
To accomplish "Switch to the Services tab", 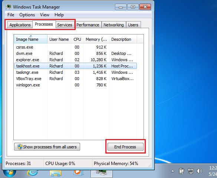I will [65, 25].
